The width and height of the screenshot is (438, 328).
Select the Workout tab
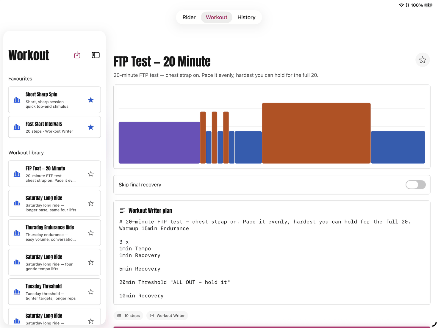tap(217, 17)
